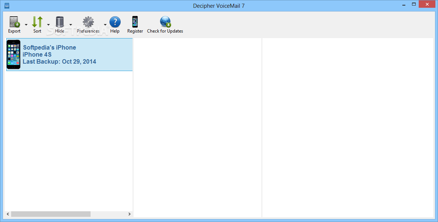Screen dimensions: 438x222
Task: Click the horizontal scrollbar right arrow
Action: click(129, 214)
